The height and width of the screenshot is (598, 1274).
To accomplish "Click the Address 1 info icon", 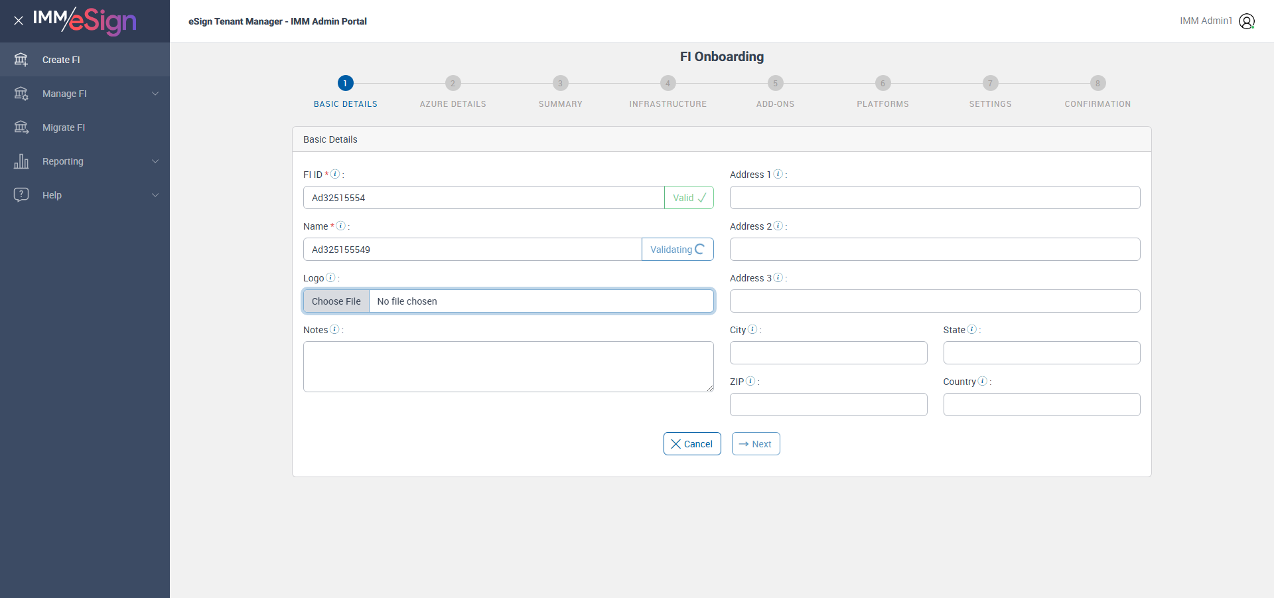I will point(778,174).
